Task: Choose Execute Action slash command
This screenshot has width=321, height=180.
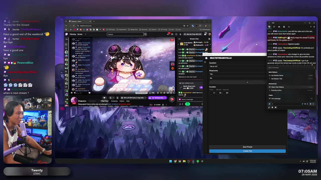Action: click(291, 90)
